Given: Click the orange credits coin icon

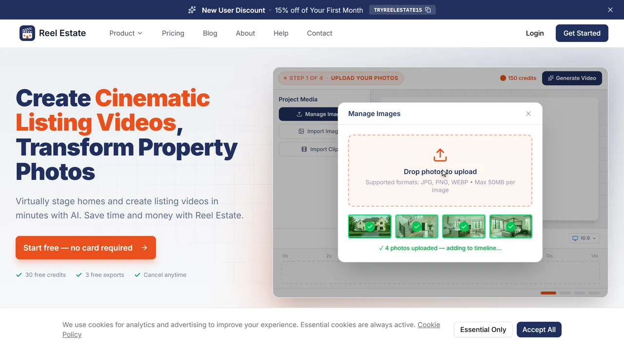Looking at the screenshot, I should pos(503,78).
